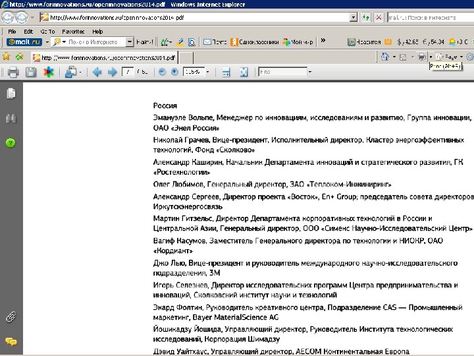This screenshot has width=474, height=356.
Task: Click the orange bookmark icon after Нравится
Action: (x=388, y=42)
